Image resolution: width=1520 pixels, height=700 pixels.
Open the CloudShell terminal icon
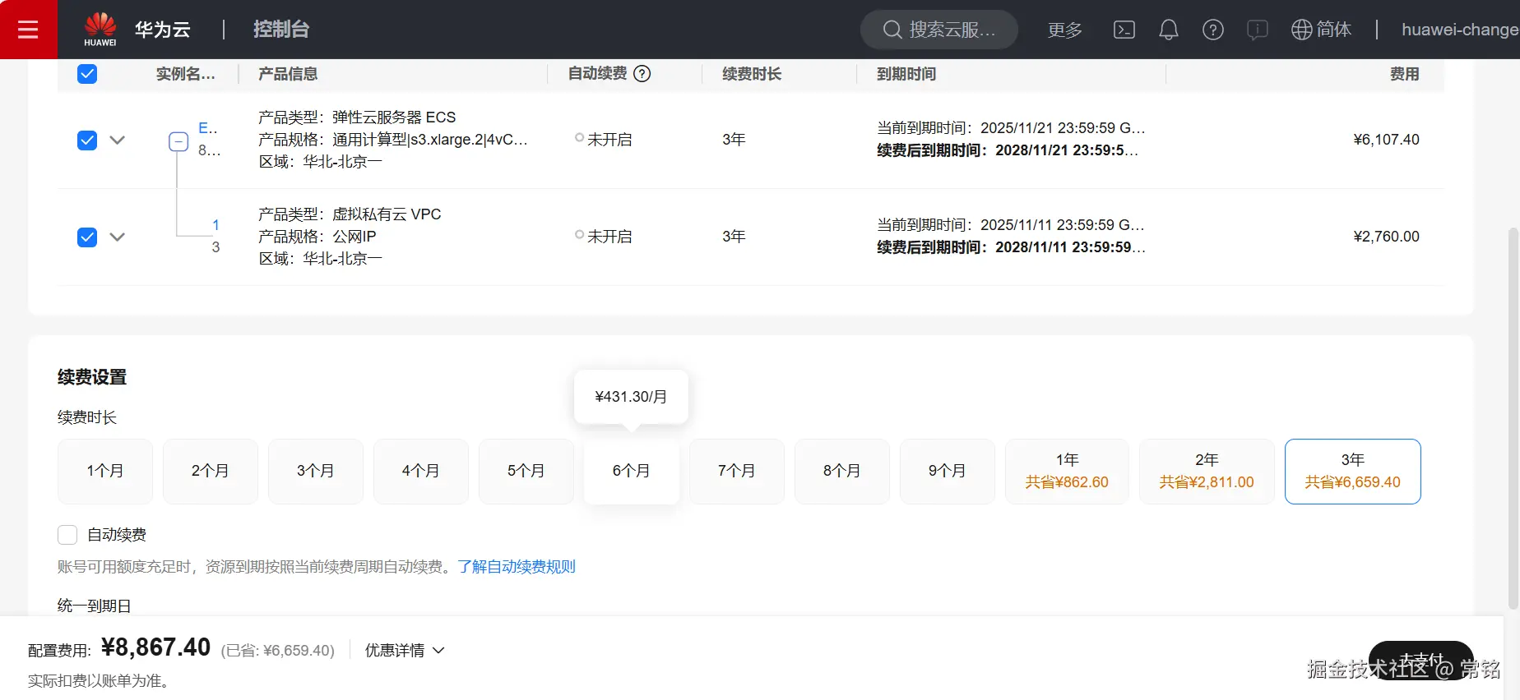coord(1124,30)
